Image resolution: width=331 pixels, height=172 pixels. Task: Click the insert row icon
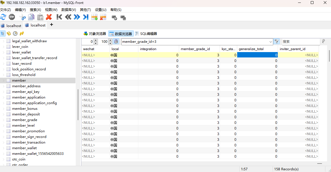[94, 17]
